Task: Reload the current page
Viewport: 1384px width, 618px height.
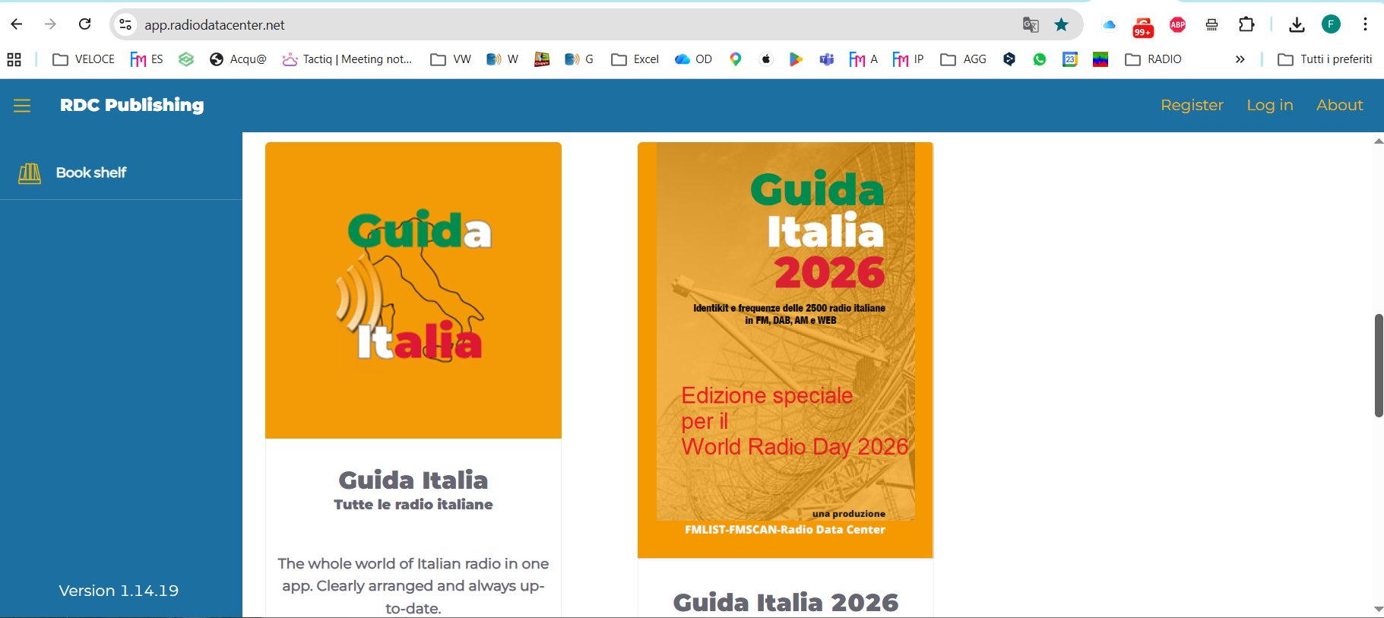Action: coord(84,24)
